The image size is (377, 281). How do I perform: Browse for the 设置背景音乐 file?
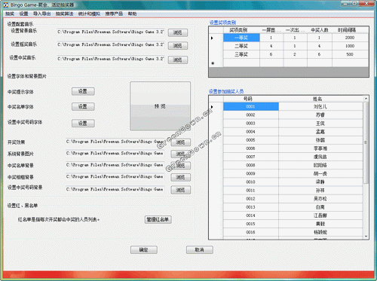click(178, 32)
